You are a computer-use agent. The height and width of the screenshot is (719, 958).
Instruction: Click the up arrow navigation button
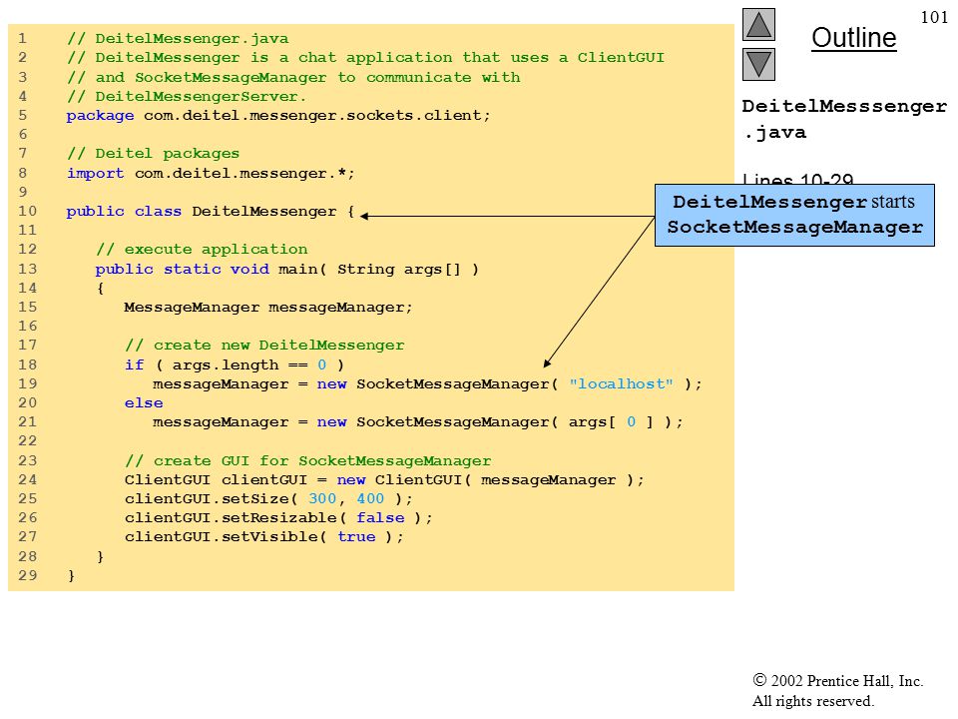[x=758, y=24]
